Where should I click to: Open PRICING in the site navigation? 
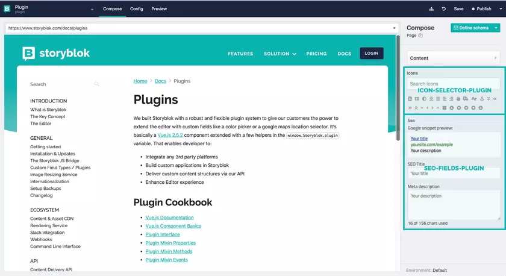tap(316, 54)
